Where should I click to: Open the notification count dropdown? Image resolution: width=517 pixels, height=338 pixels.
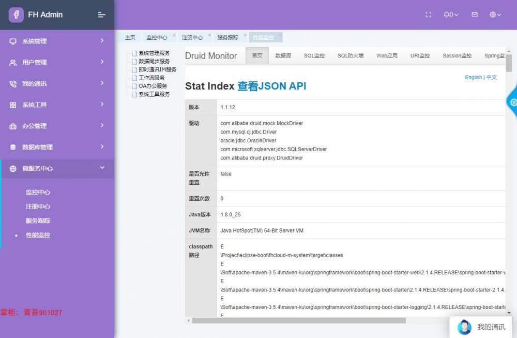click(x=451, y=14)
